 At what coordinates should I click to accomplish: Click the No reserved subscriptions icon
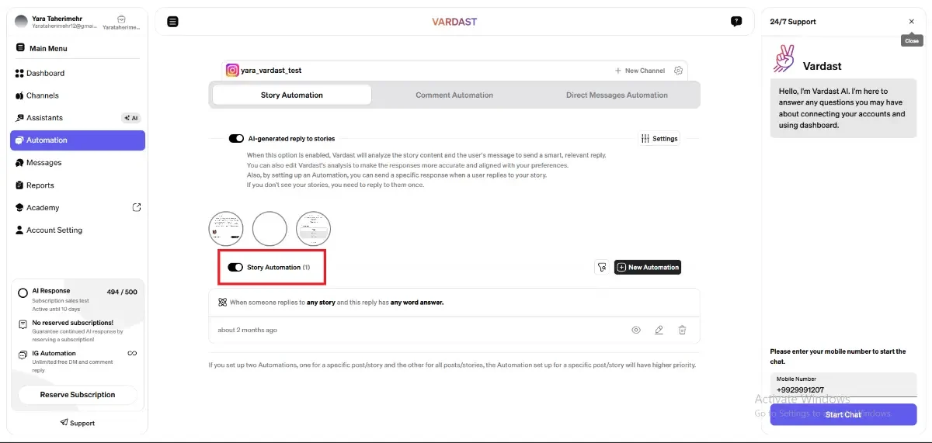point(23,324)
